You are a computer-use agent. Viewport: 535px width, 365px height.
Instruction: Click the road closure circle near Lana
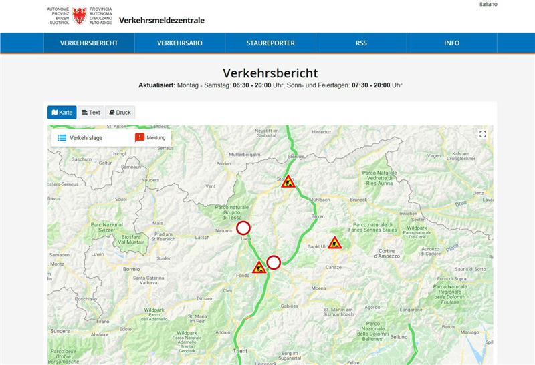tap(243, 228)
